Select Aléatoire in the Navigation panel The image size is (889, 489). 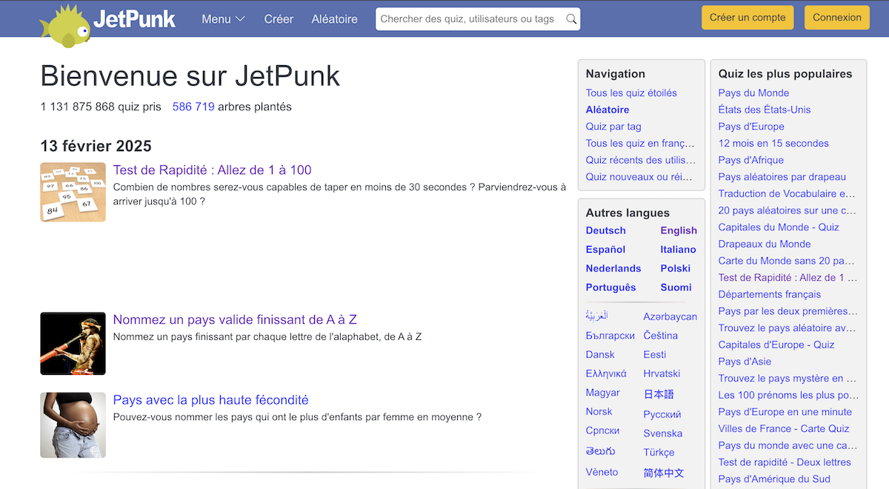click(607, 110)
